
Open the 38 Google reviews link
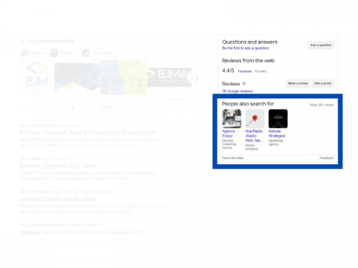click(x=237, y=91)
